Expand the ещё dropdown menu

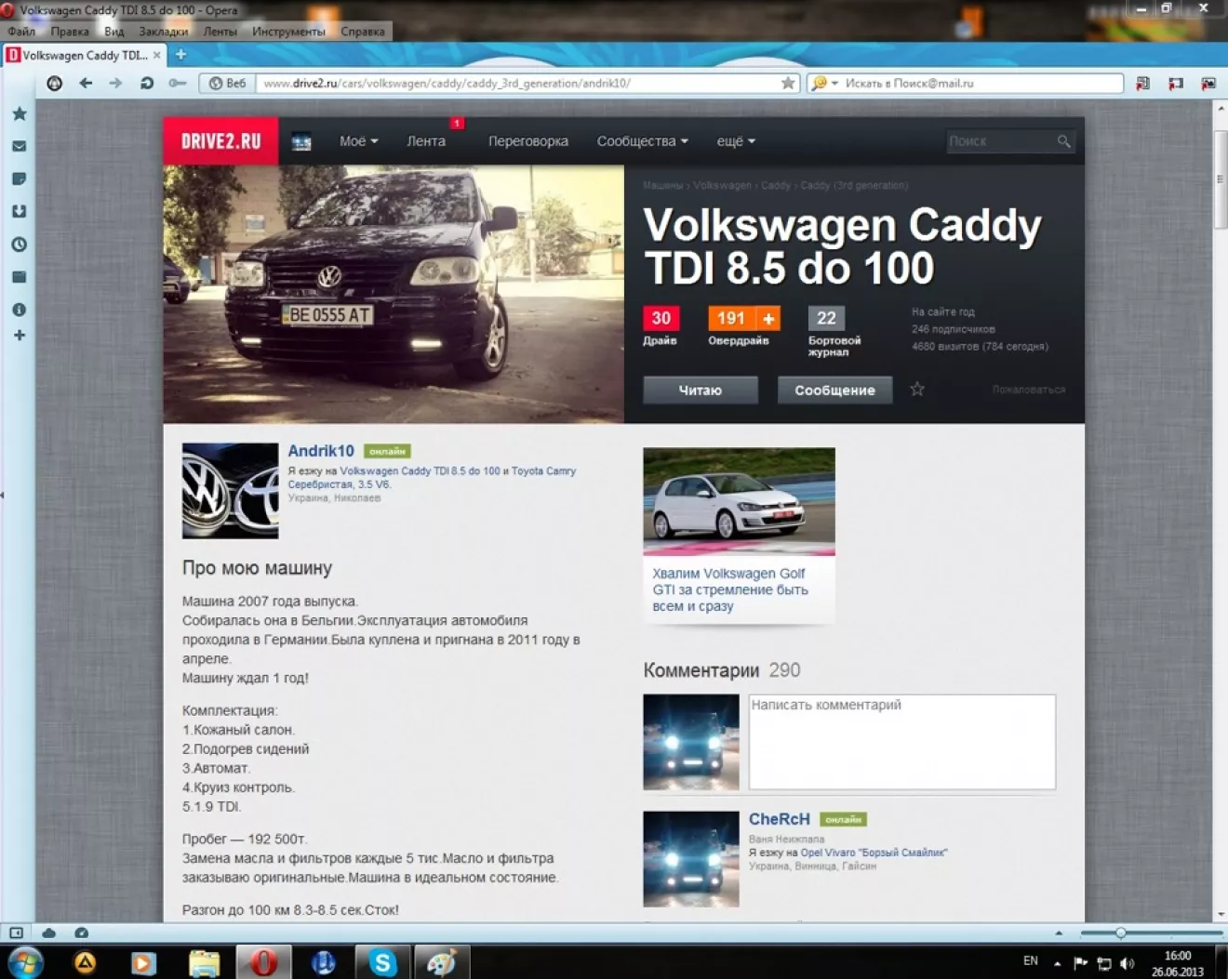pyautogui.click(x=736, y=141)
